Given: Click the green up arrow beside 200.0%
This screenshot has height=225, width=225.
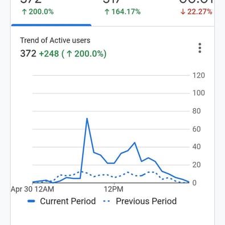Looking at the screenshot, I should click(24, 12).
